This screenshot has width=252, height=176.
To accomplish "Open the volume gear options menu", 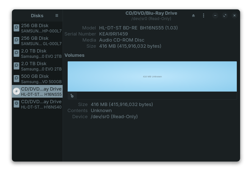I will [x=72, y=96].
